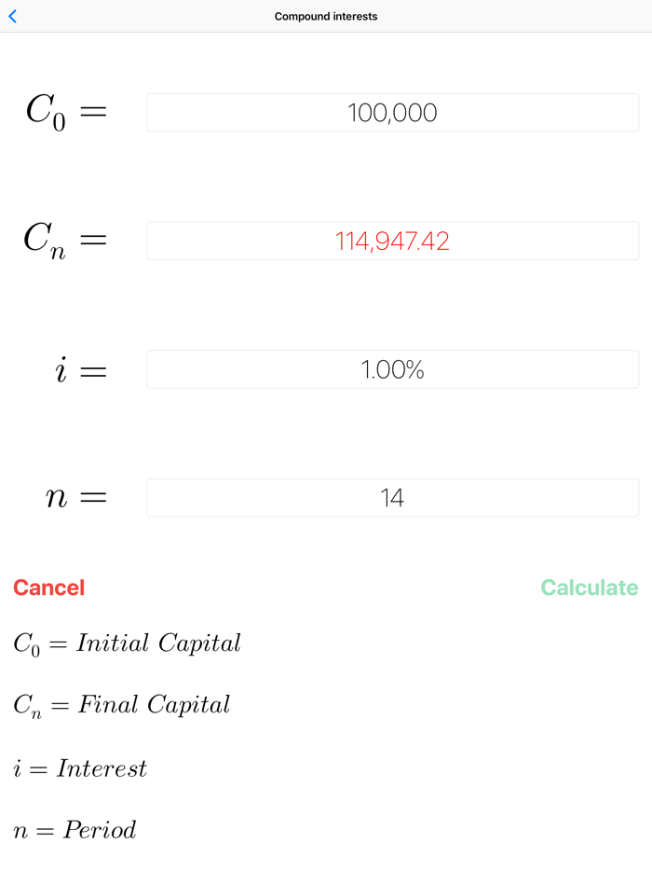The height and width of the screenshot is (871, 652).
Task: Select the initial capital C0 input field
Action: 392,112
